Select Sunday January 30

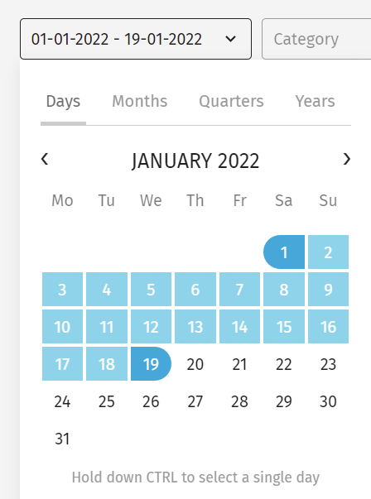(x=328, y=401)
